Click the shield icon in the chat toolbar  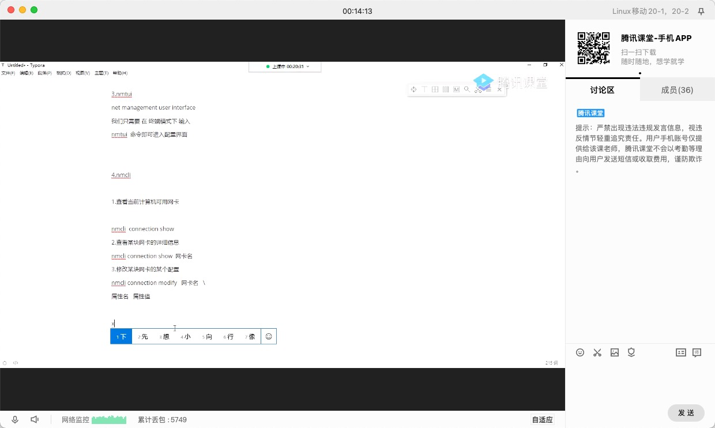pyautogui.click(x=631, y=352)
